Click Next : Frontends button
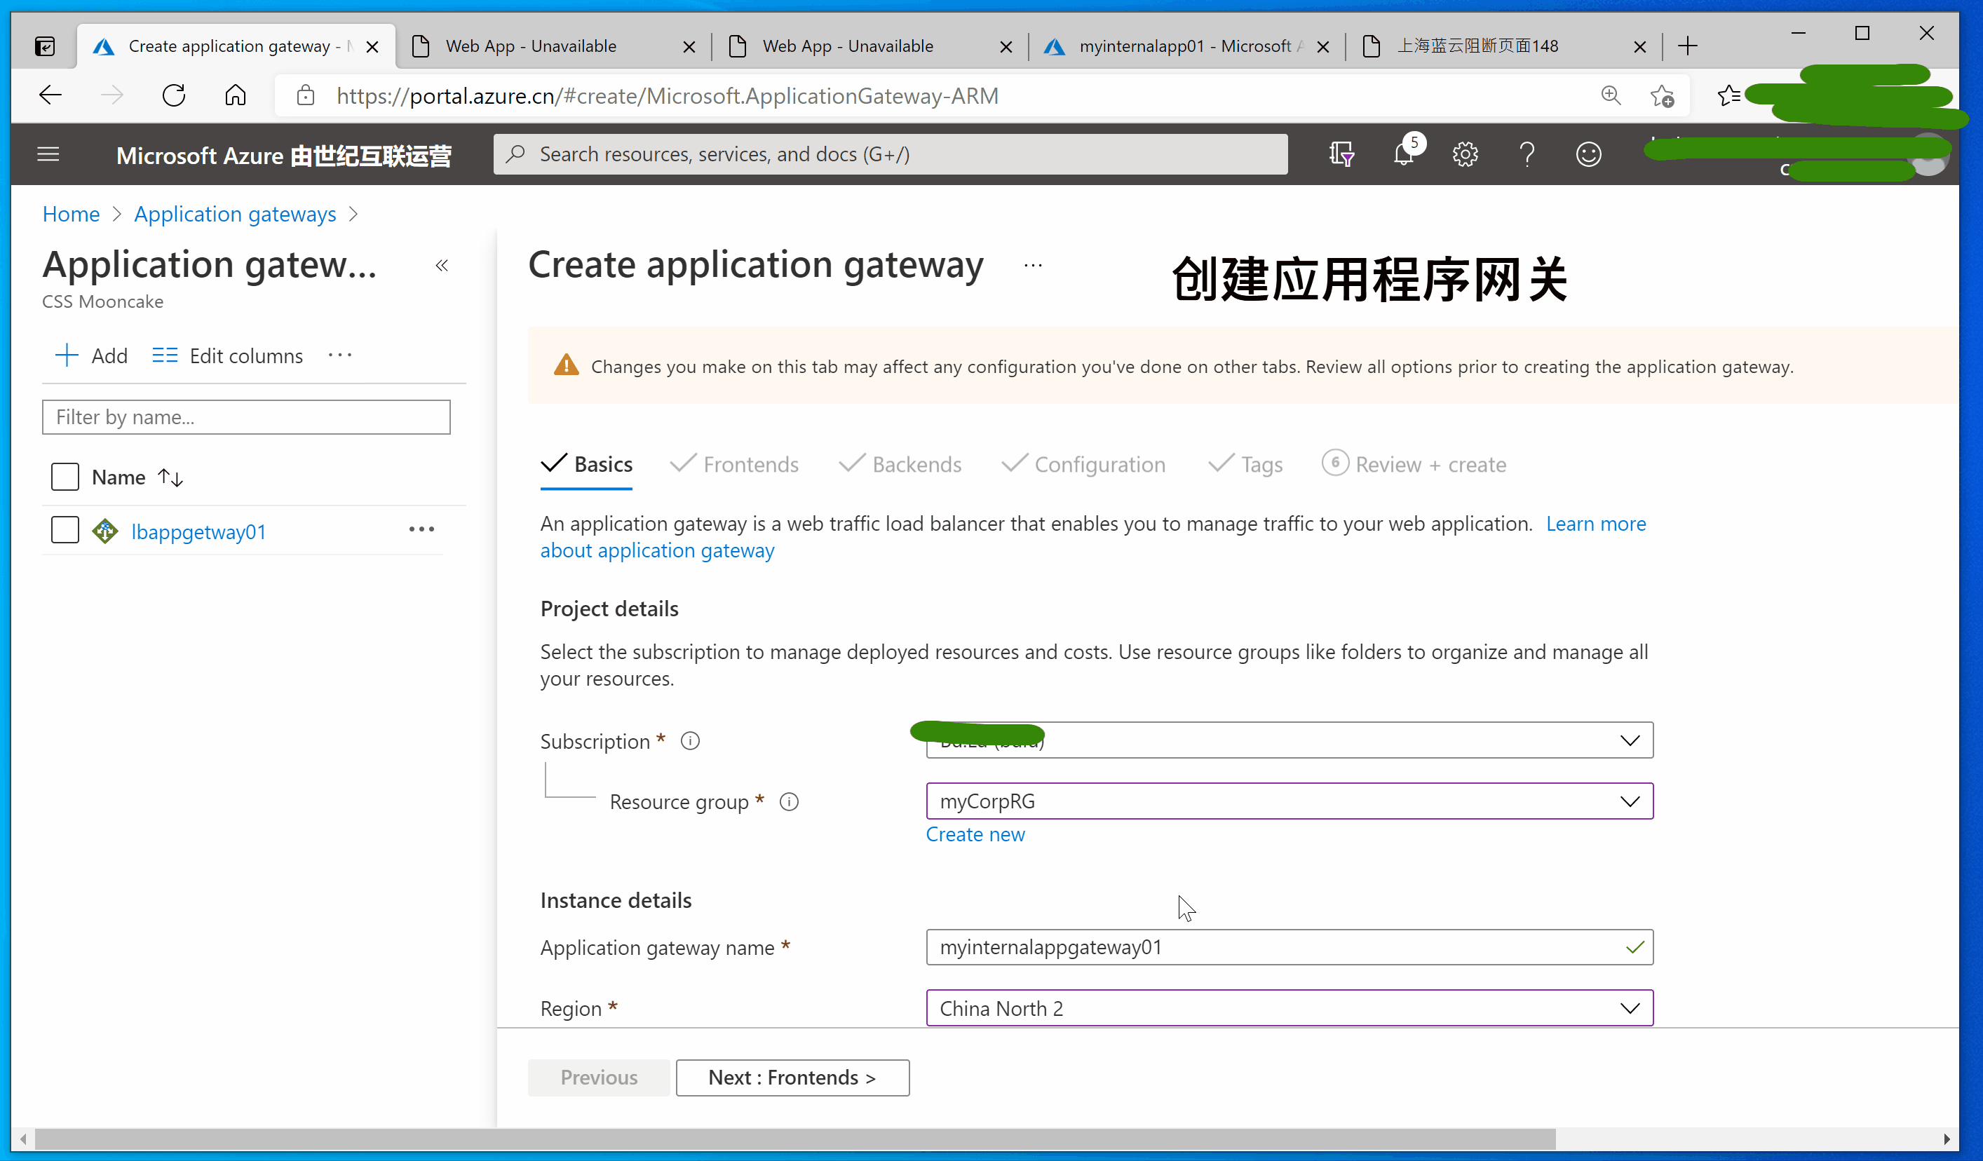This screenshot has height=1161, width=1983. click(x=792, y=1077)
